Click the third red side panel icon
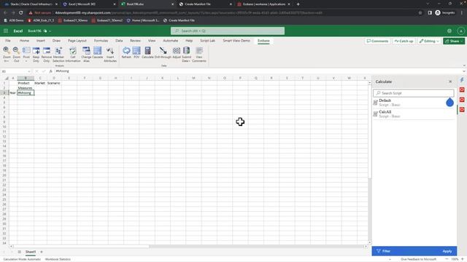 point(462,110)
